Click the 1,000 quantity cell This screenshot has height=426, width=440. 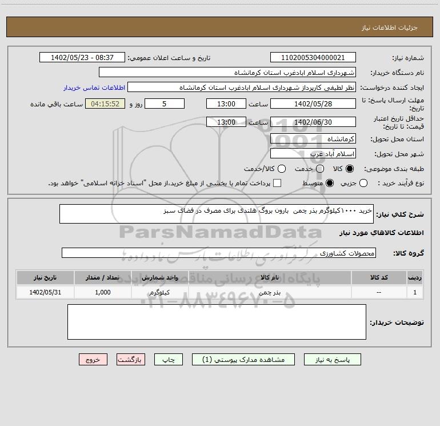(102, 292)
